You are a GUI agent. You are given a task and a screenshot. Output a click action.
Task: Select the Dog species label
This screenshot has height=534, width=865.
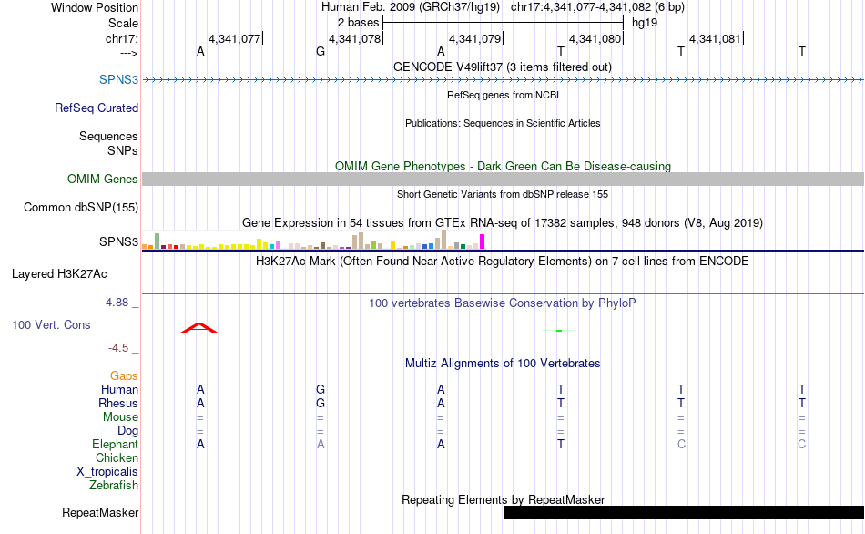pos(127,430)
